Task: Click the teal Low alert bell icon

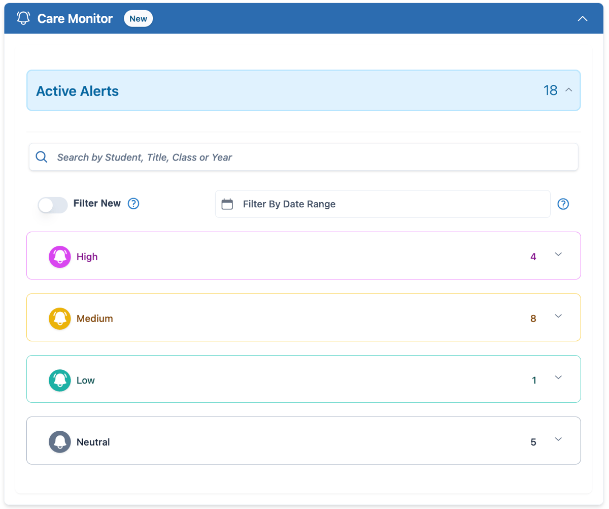Action: point(59,379)
